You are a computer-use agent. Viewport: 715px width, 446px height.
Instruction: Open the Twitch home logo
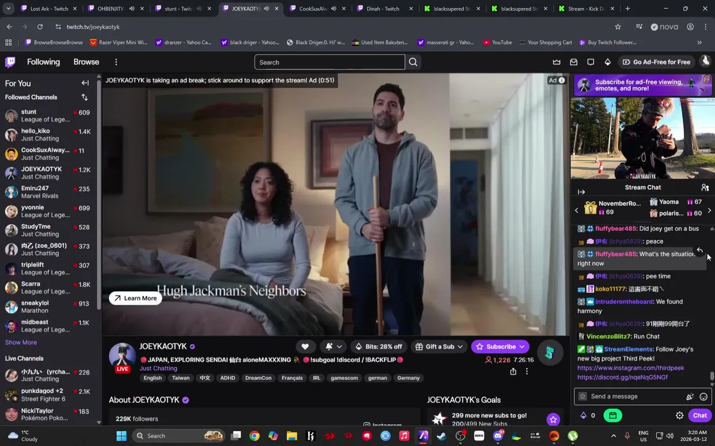[10, 62]
